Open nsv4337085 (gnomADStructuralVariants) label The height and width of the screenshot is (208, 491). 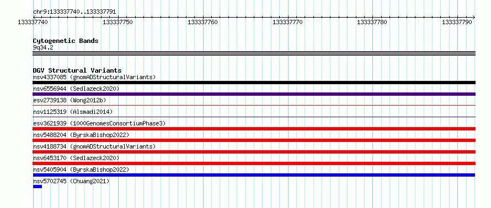click(94, 77)
